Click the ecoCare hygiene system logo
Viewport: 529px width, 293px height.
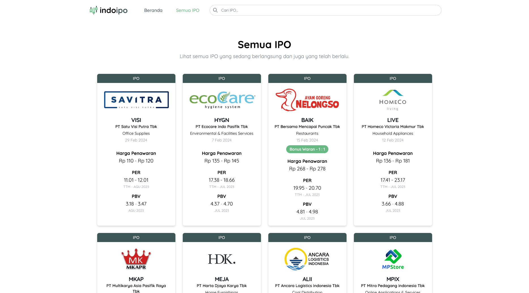pyautogui.click(x=222, y=100)
